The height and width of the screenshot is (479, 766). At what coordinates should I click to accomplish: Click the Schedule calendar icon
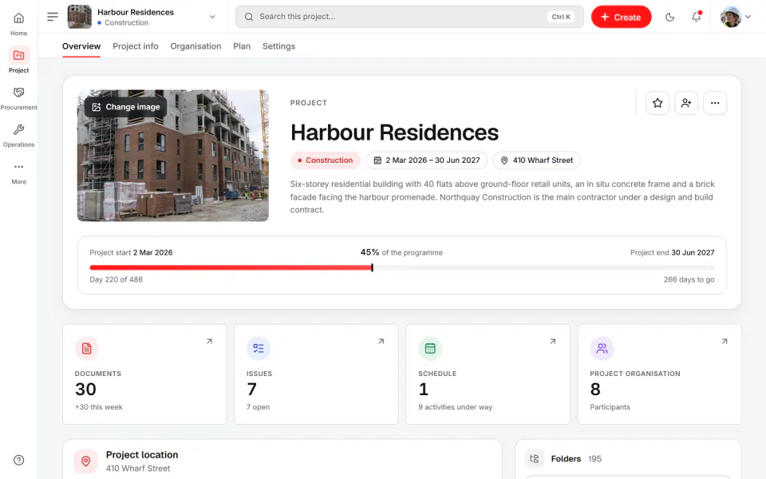pos(430,349)
